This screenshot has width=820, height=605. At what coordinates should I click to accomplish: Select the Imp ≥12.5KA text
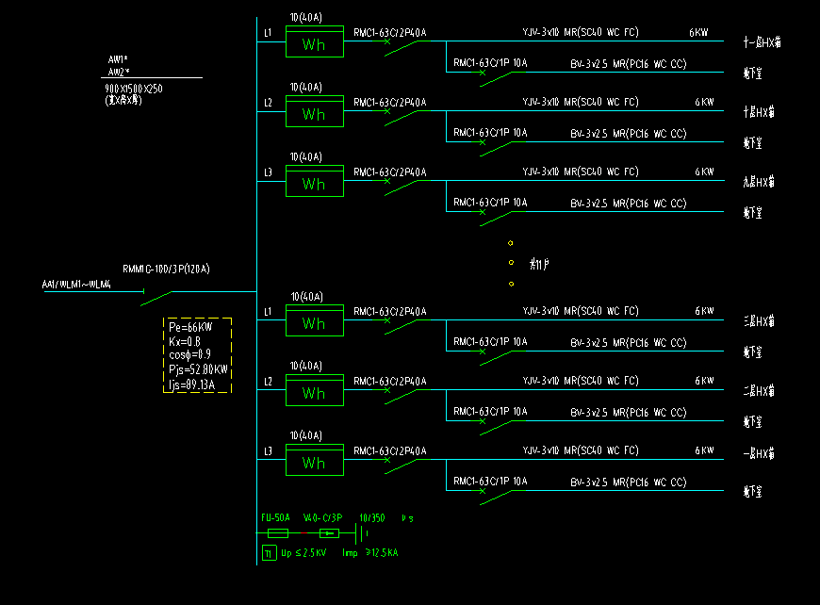pyautogui.click(x=370, y=553)
